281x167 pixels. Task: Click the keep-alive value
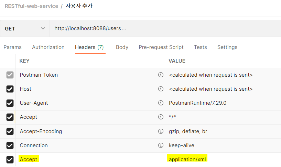point(181,145)
